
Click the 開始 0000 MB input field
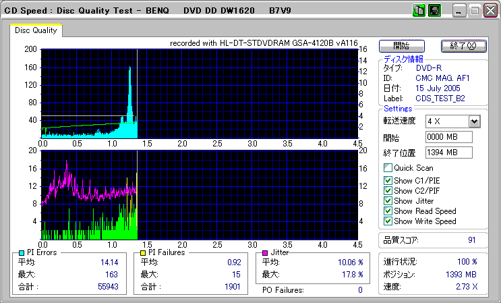click(449, 137)
